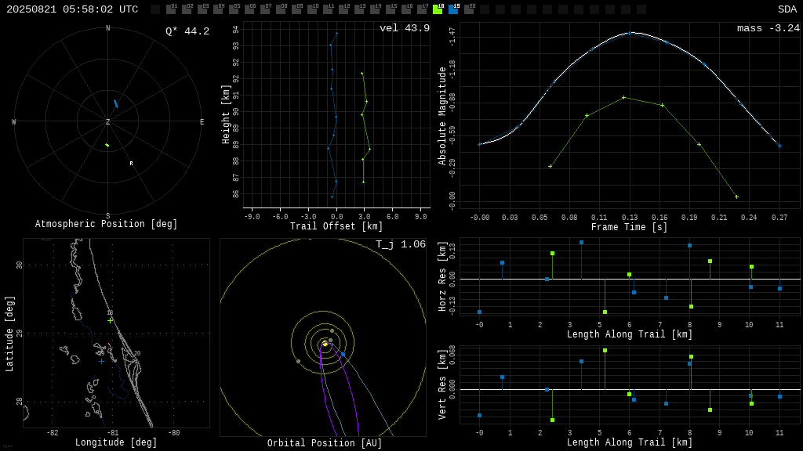Select the blue meteor track in atmospheric plot

115,103
